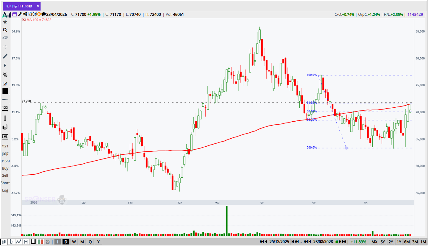Export chart data to Excel icon
Viewport: 429px width, 246px height.
tap(30, 14)
